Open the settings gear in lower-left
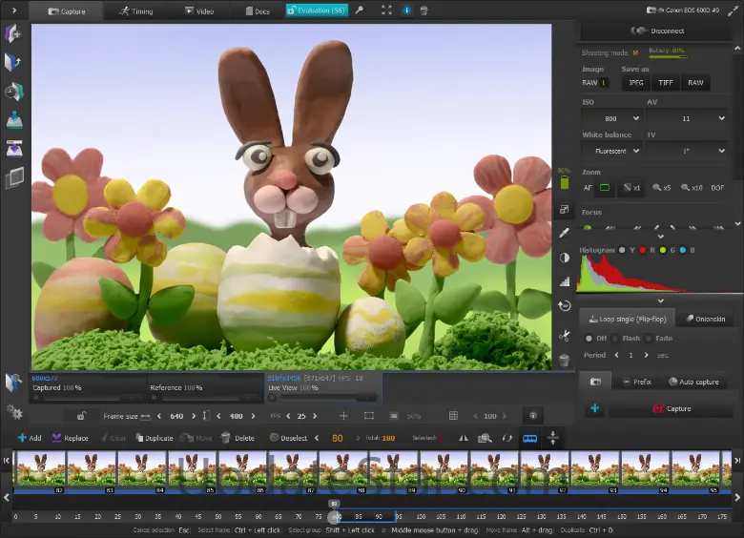Screen dimensions: 744x538 14,412
